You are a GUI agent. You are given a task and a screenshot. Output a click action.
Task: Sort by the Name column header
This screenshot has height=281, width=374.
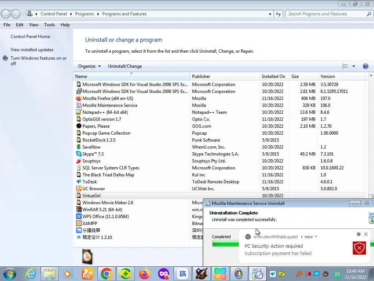(x=131, y=76)
